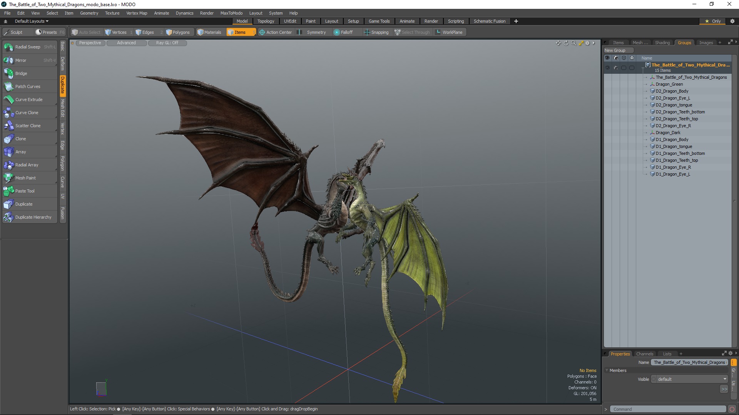739x415 pixels.
Task: Click the Duplicate tool
Action: (30, 204)
